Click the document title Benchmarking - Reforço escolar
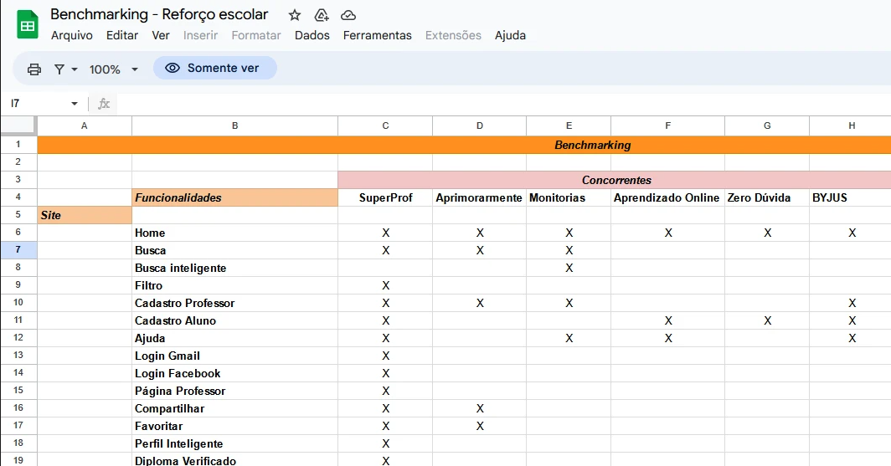Viewport: 891px width, 466px height. [x=159, y=14]
